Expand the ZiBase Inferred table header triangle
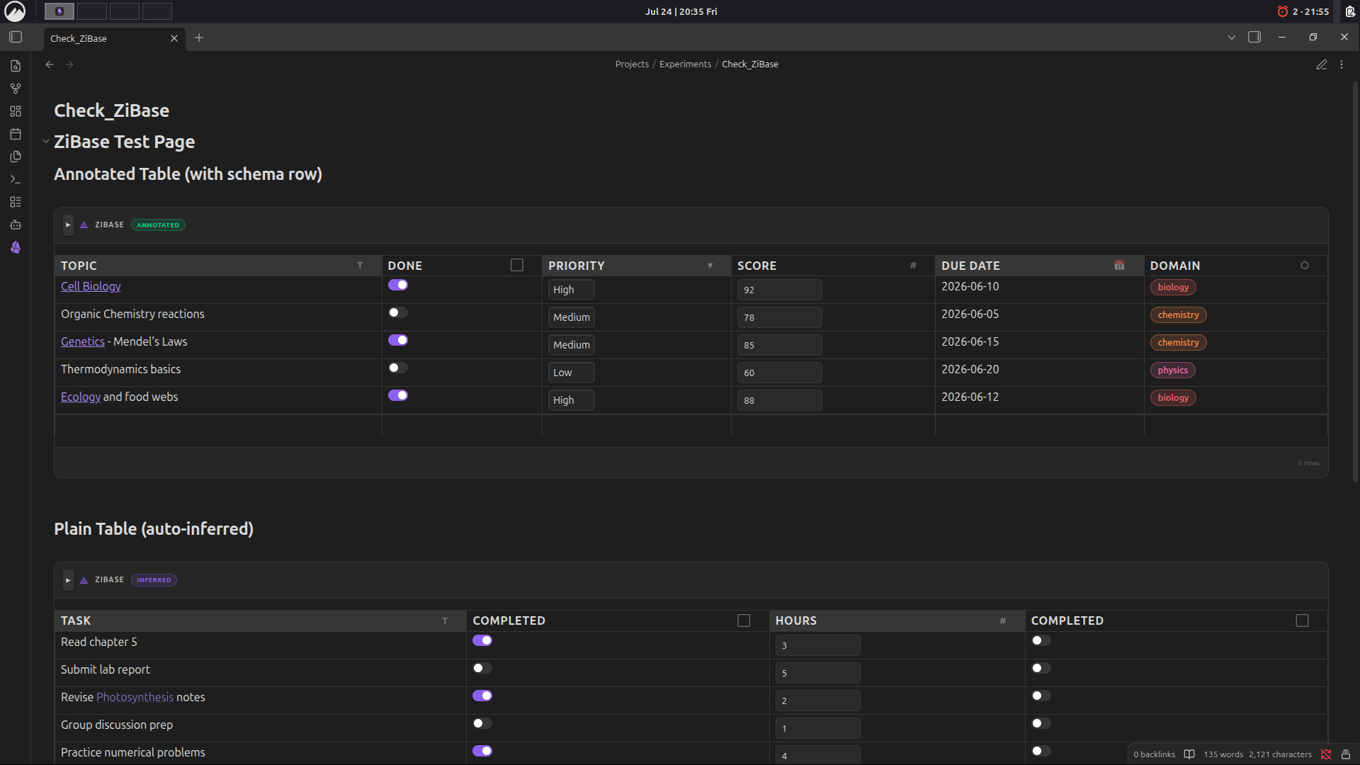 [x=68, y=579]
